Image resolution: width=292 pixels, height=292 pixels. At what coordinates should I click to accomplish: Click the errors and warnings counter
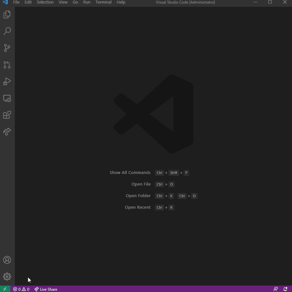pos(21,289)
